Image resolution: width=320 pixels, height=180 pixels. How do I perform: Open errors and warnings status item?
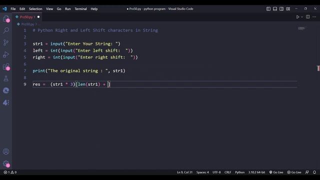pos(10,172)
